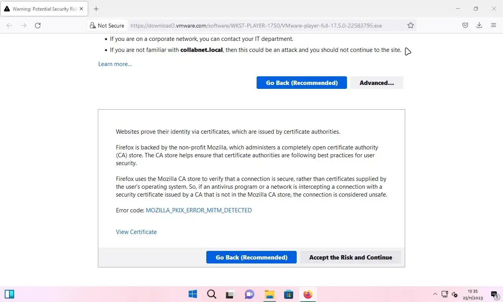Click the browser Back arrow
This screenshot has height=302, width=503.
[x=9, y=26]
